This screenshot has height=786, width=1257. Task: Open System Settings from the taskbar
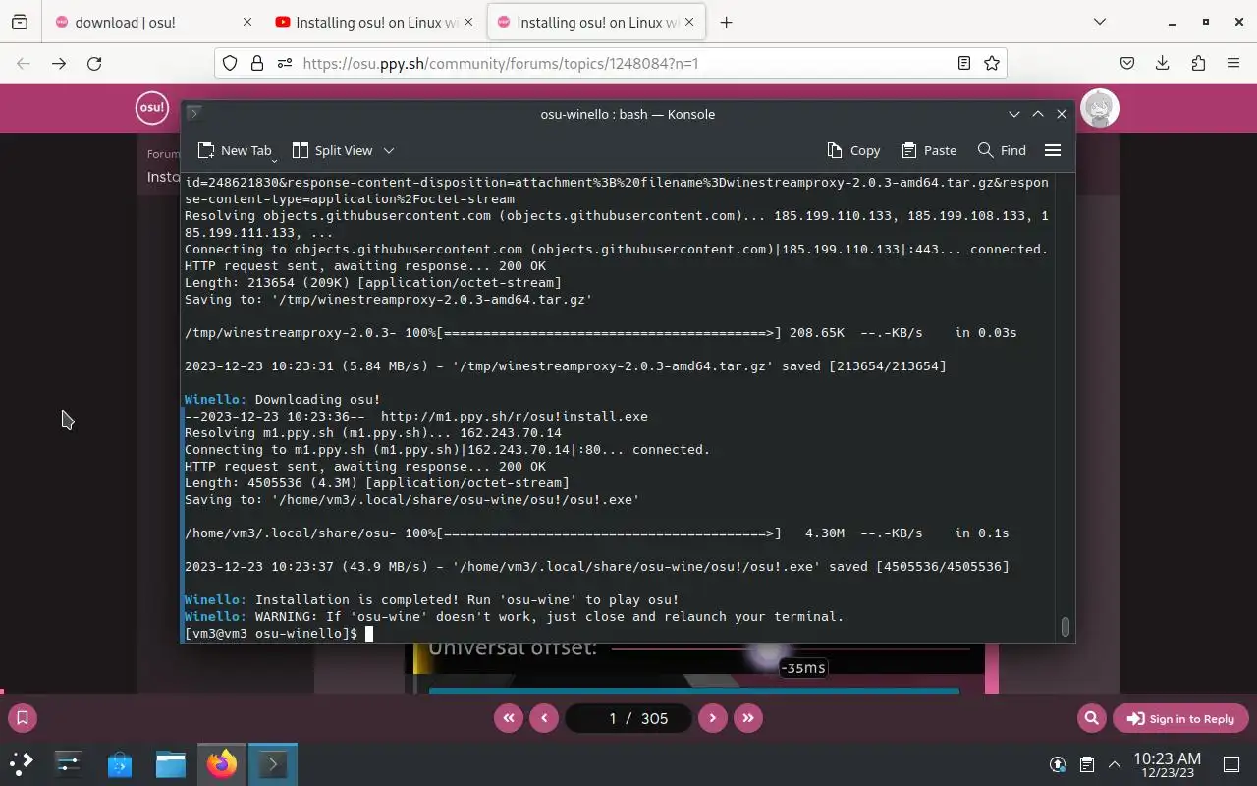point(69,763)
